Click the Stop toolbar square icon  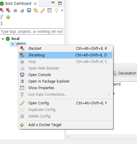tap(15, 10)
